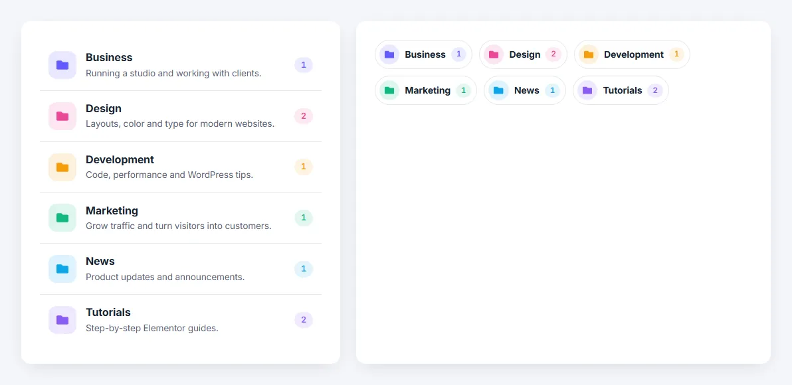Click the count badge in Marketing list row
The width and height of the screenshot is (792, 385).
(304, 218)
